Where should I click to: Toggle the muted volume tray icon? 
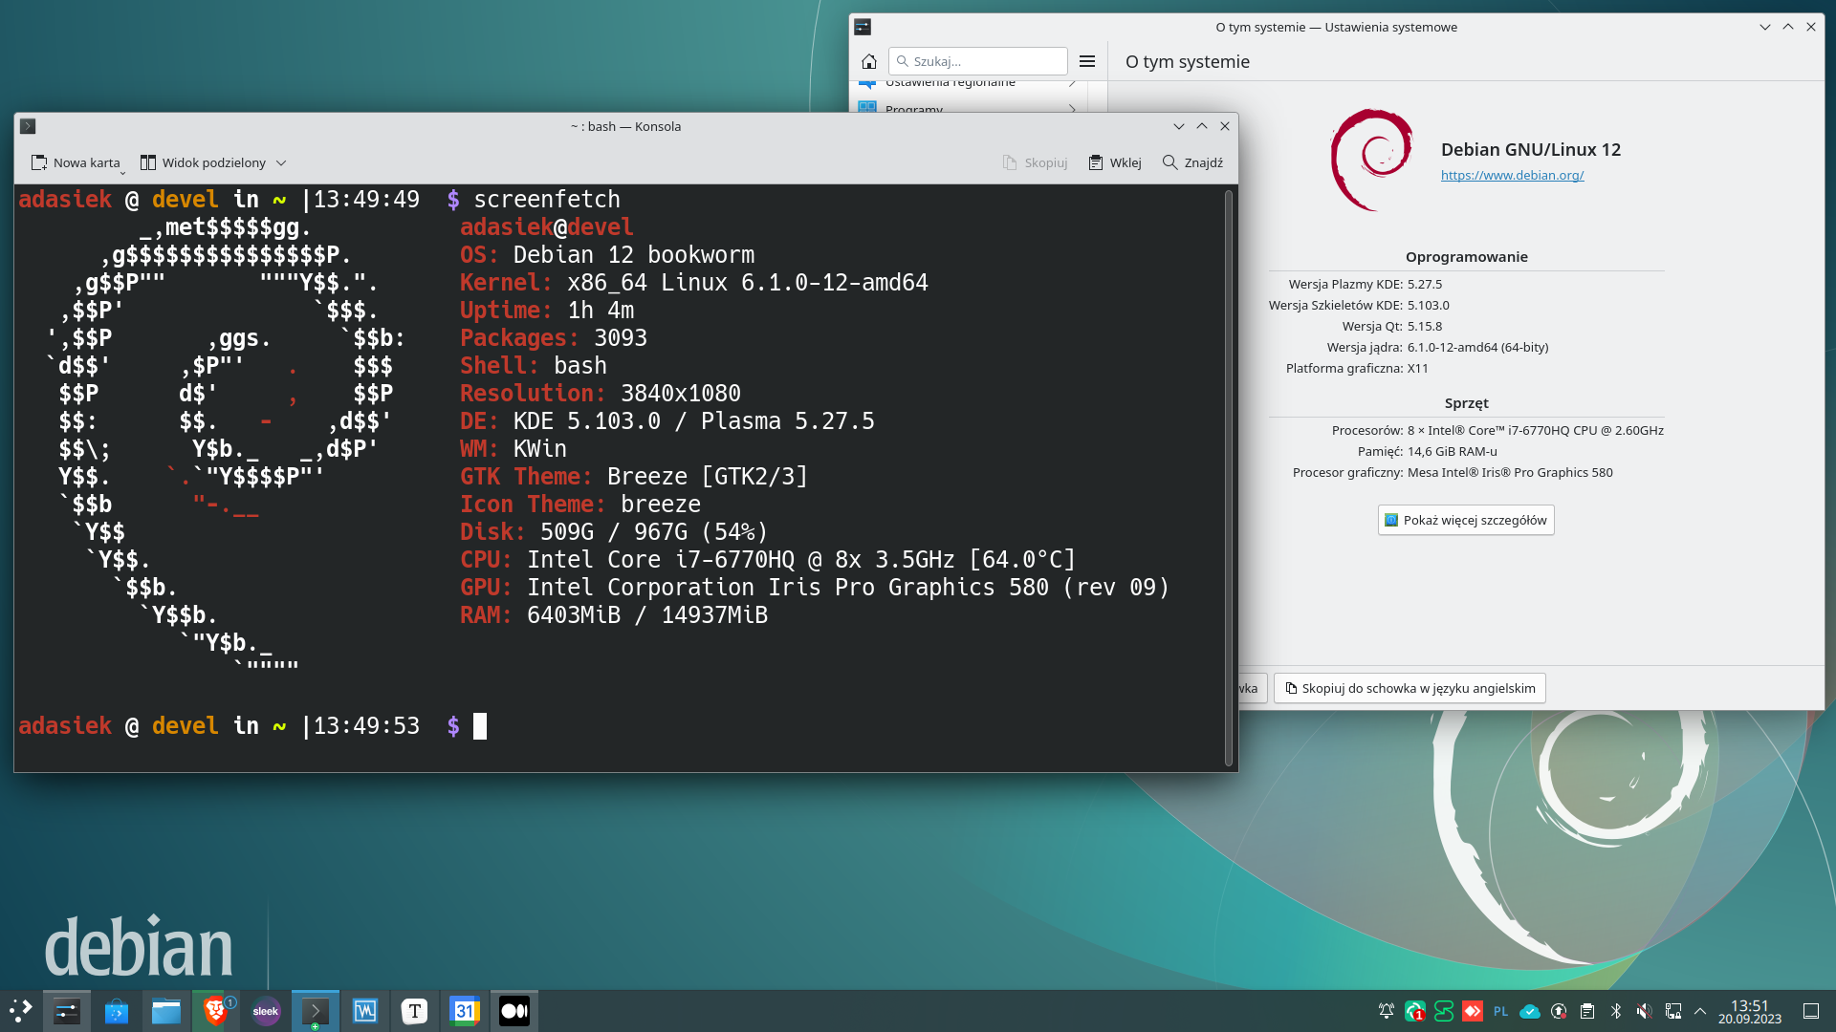click(x=1644, y=1011)
